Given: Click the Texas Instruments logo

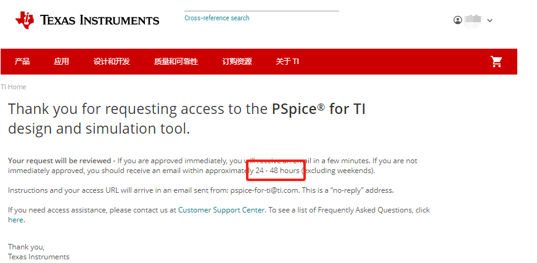Looking at the screenshot, I should [x=88, y=20].
